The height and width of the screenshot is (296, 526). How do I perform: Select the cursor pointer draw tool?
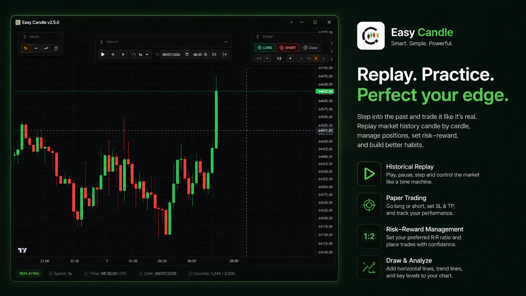point(26,48)
